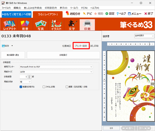Open お知らせ notifications bell
Viewport: 155px width, 131px height.
click(x=68, y=14)
